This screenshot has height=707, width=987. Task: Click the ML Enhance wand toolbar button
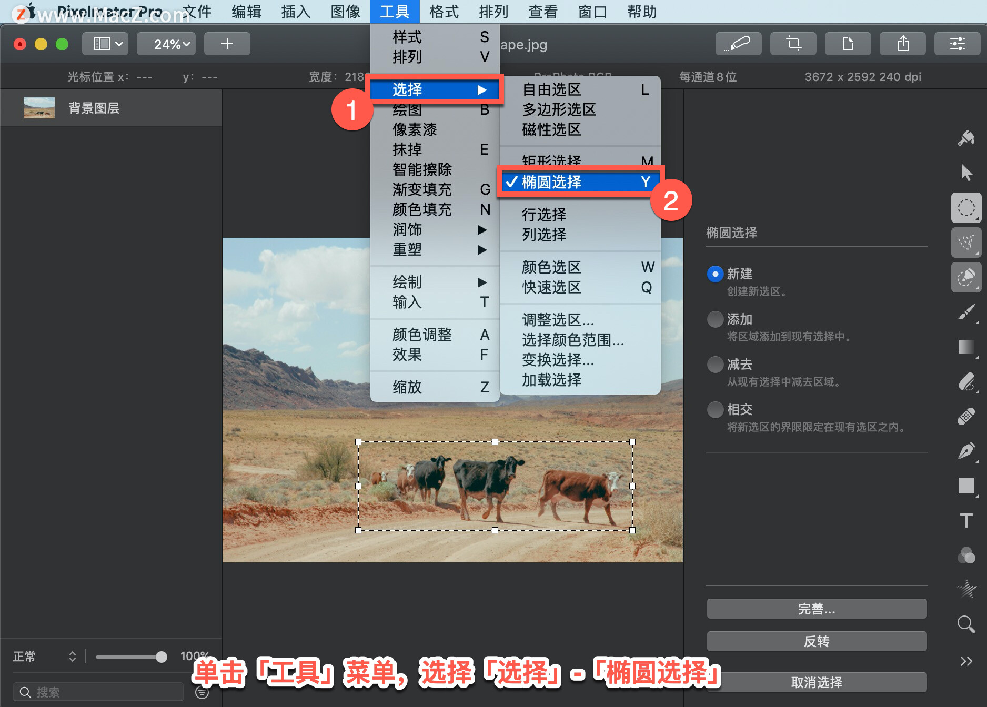[738, 44]
